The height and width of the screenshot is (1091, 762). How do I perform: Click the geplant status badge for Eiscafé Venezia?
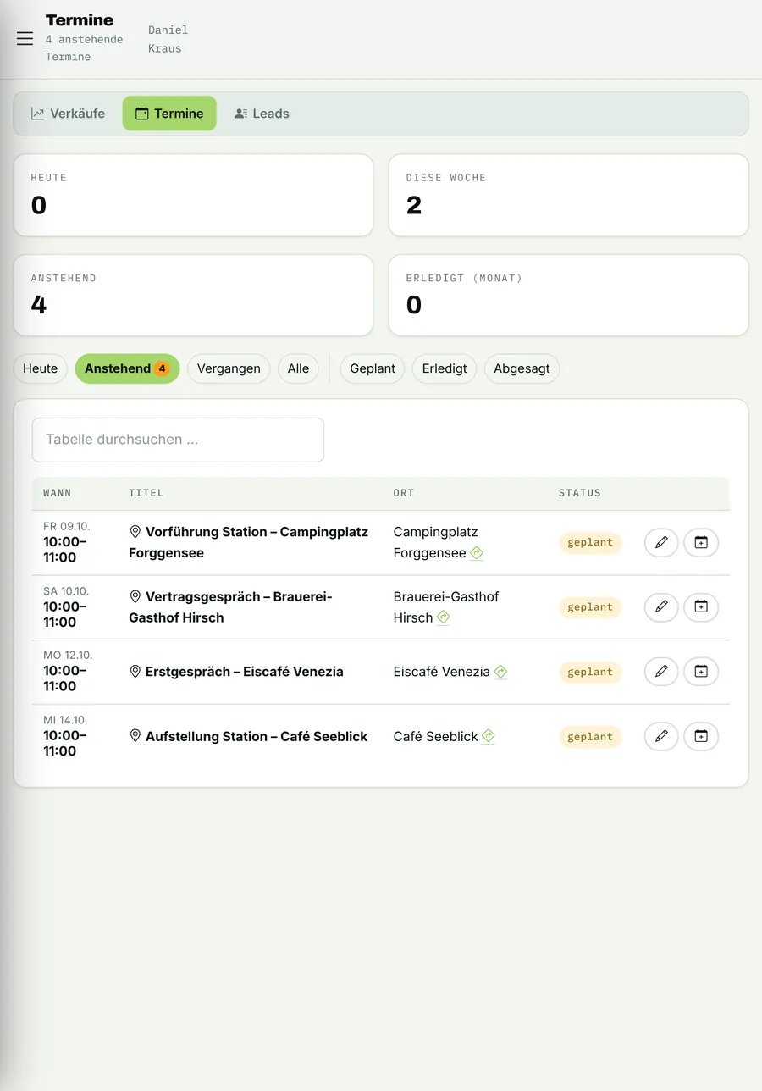590,672
